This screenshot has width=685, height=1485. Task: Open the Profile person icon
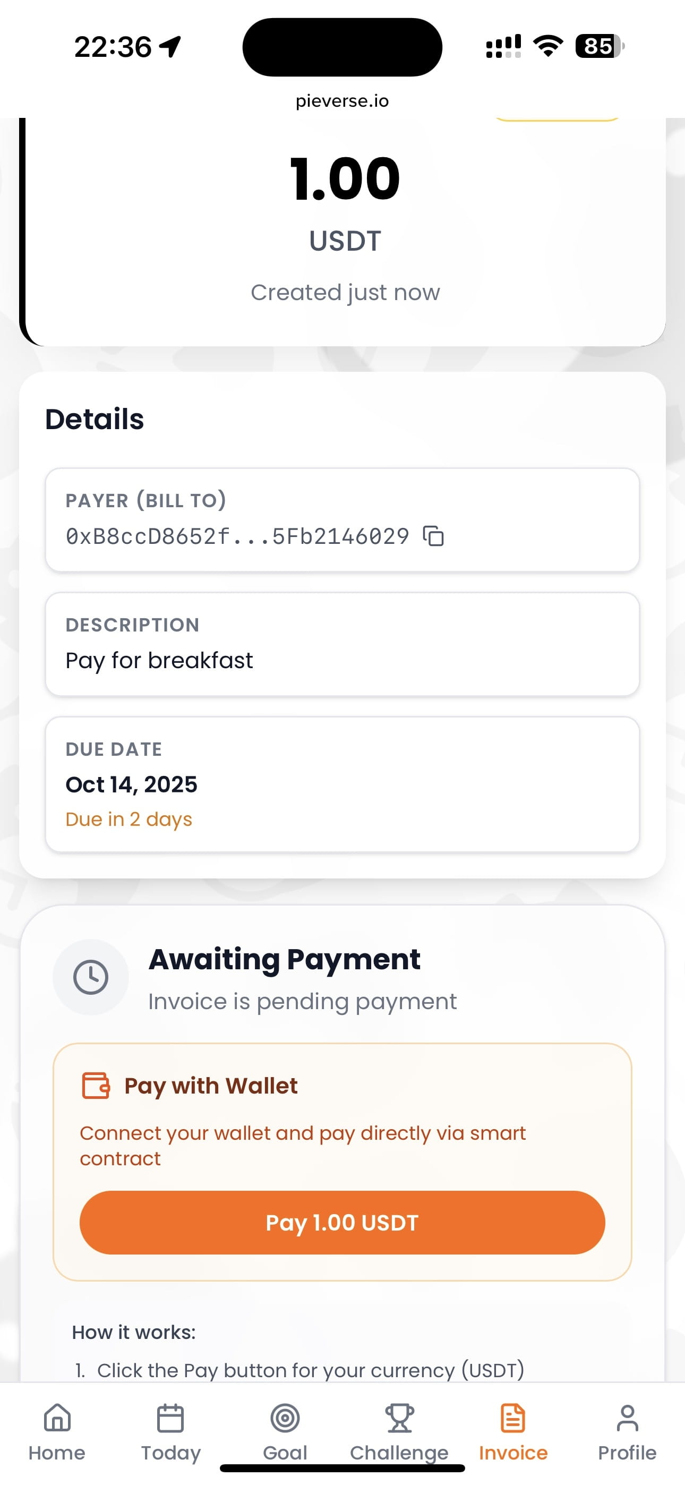(627, 1418)
